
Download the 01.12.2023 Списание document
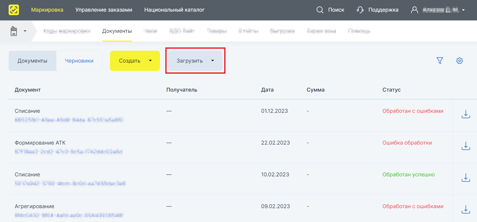466,114
